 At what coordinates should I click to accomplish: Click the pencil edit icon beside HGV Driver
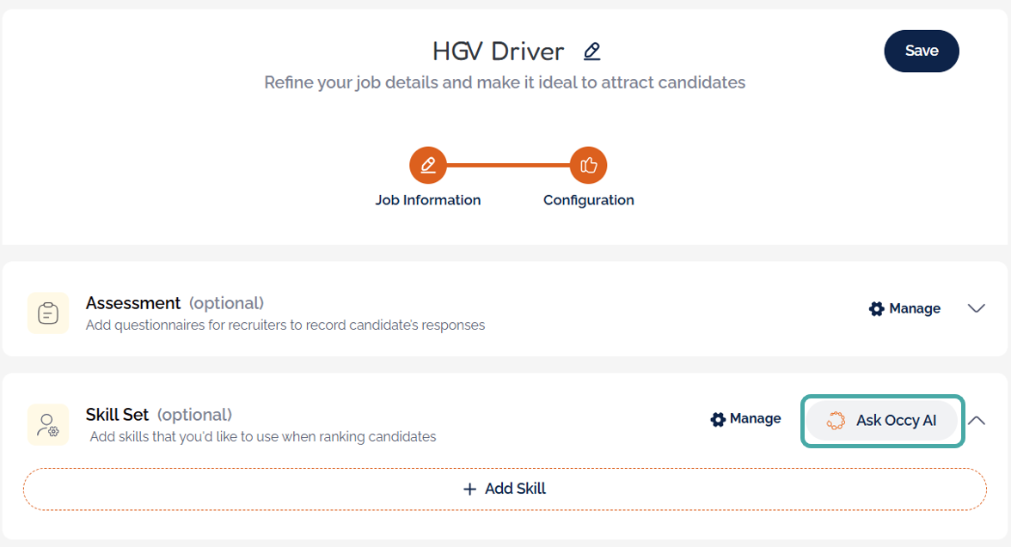[x=591, y=52]
